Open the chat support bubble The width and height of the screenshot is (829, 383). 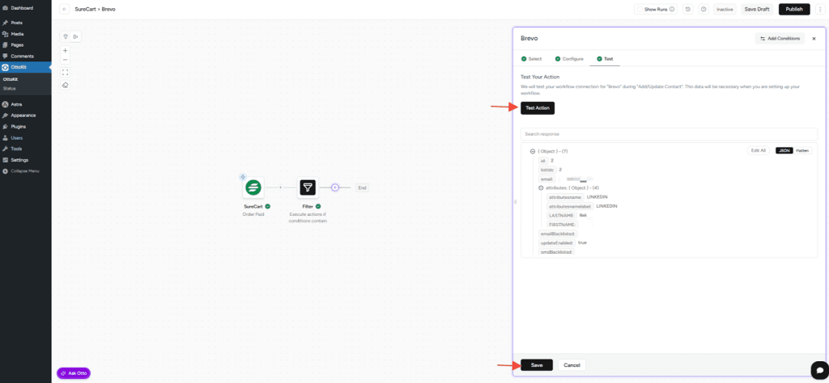818,368
